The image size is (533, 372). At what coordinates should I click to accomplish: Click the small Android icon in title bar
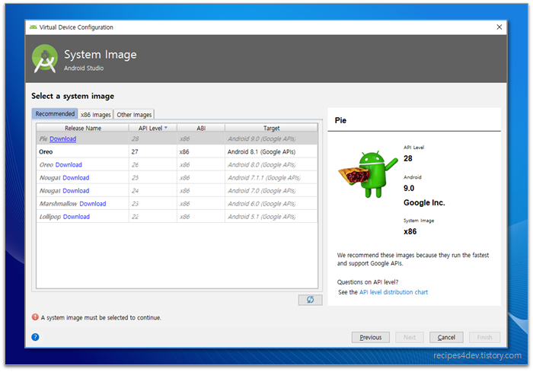33,27
